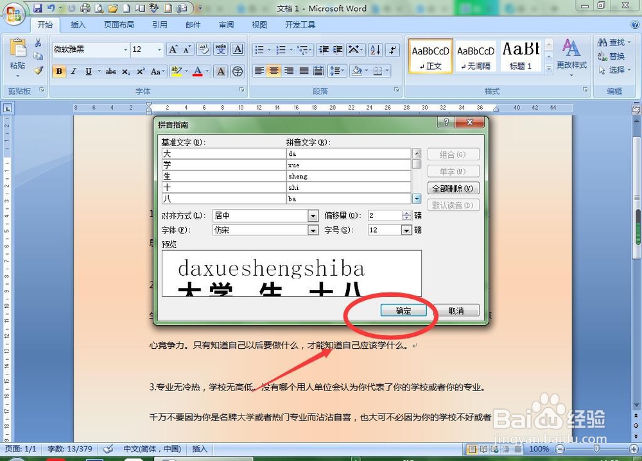Image resolution: width=642 pixels, height=461 pixels.
Task: Insert an enclosed character
Action: pyautogui.click(x=238, y=71)
